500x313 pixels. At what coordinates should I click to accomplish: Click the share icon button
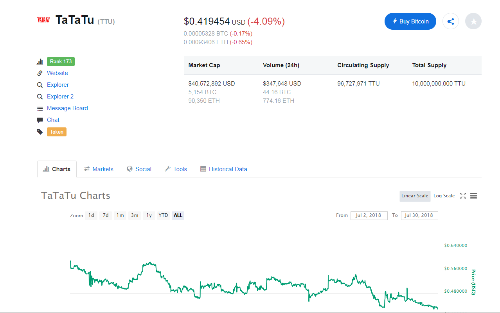pyautogui.click(x=451, y=21)
